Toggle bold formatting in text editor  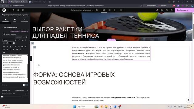click(16, 40)
